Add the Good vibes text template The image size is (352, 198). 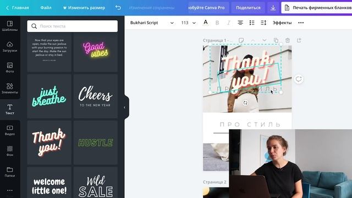(x=95, y=52)
